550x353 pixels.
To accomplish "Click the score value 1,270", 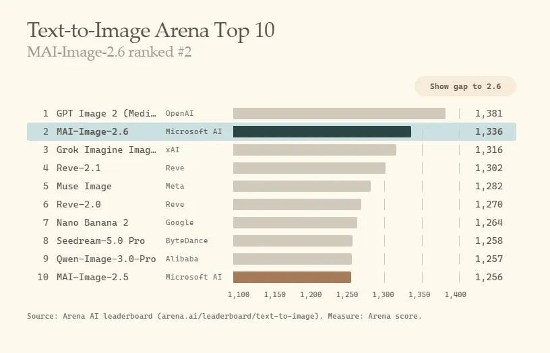I will click(x=489, y=204).
